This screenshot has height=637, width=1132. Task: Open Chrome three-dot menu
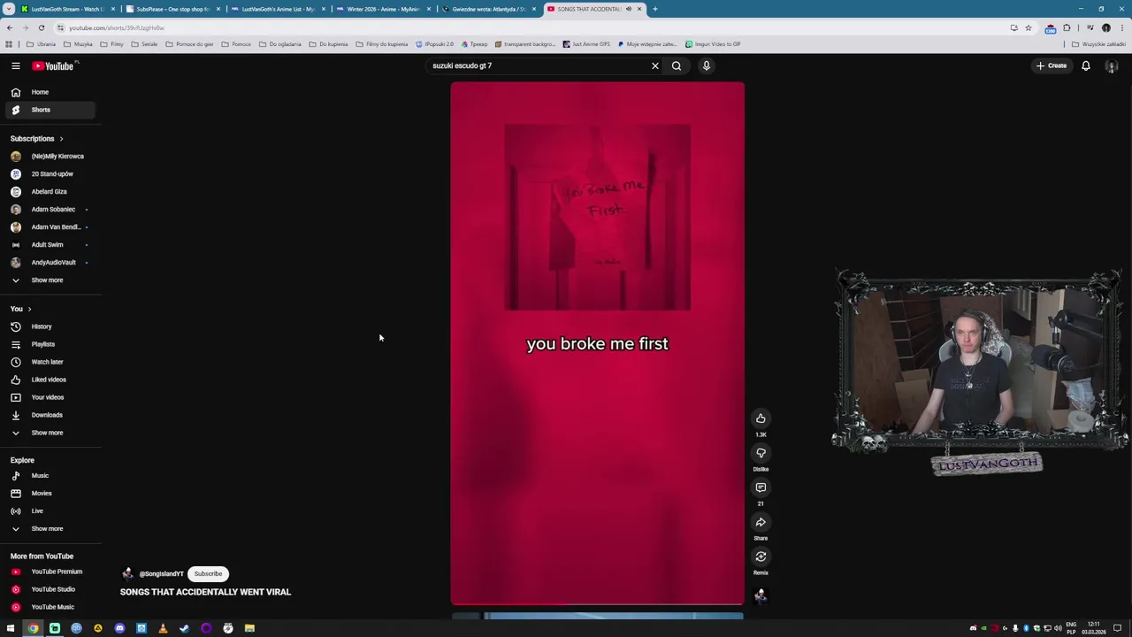[x=1121, y=27]
